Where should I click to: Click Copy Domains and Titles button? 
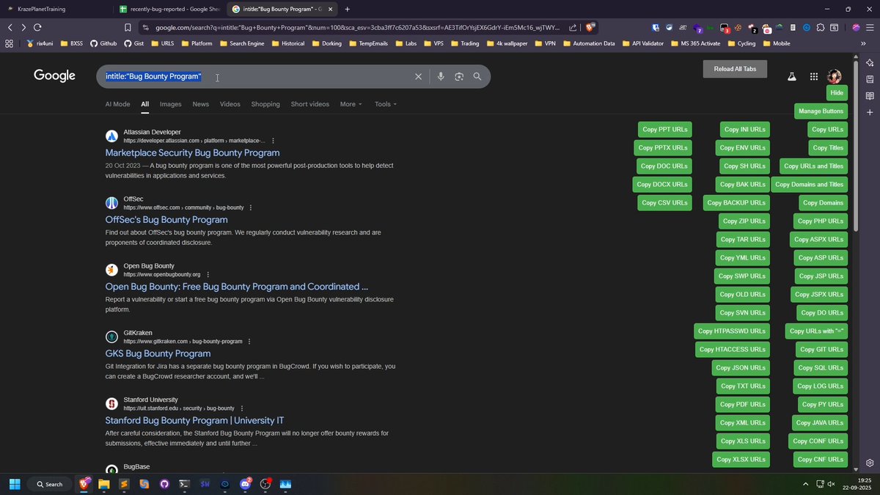tap(809, 185)
